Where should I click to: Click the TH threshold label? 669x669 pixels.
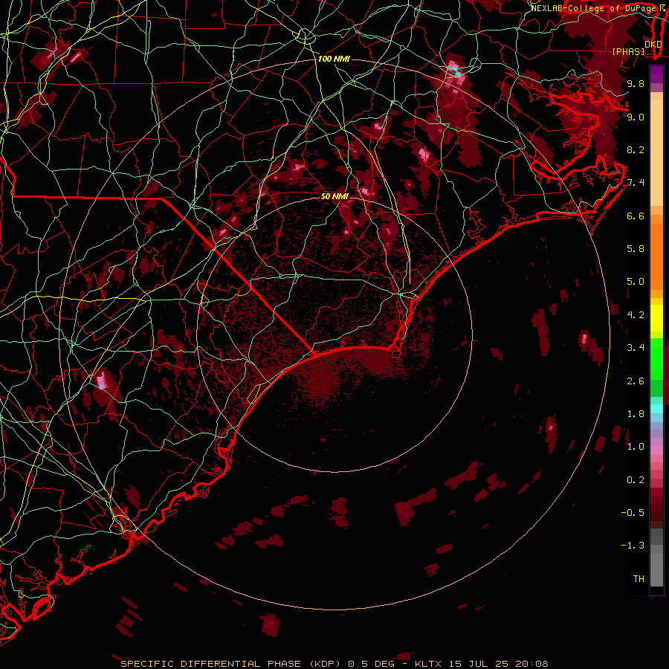(639, 579)
